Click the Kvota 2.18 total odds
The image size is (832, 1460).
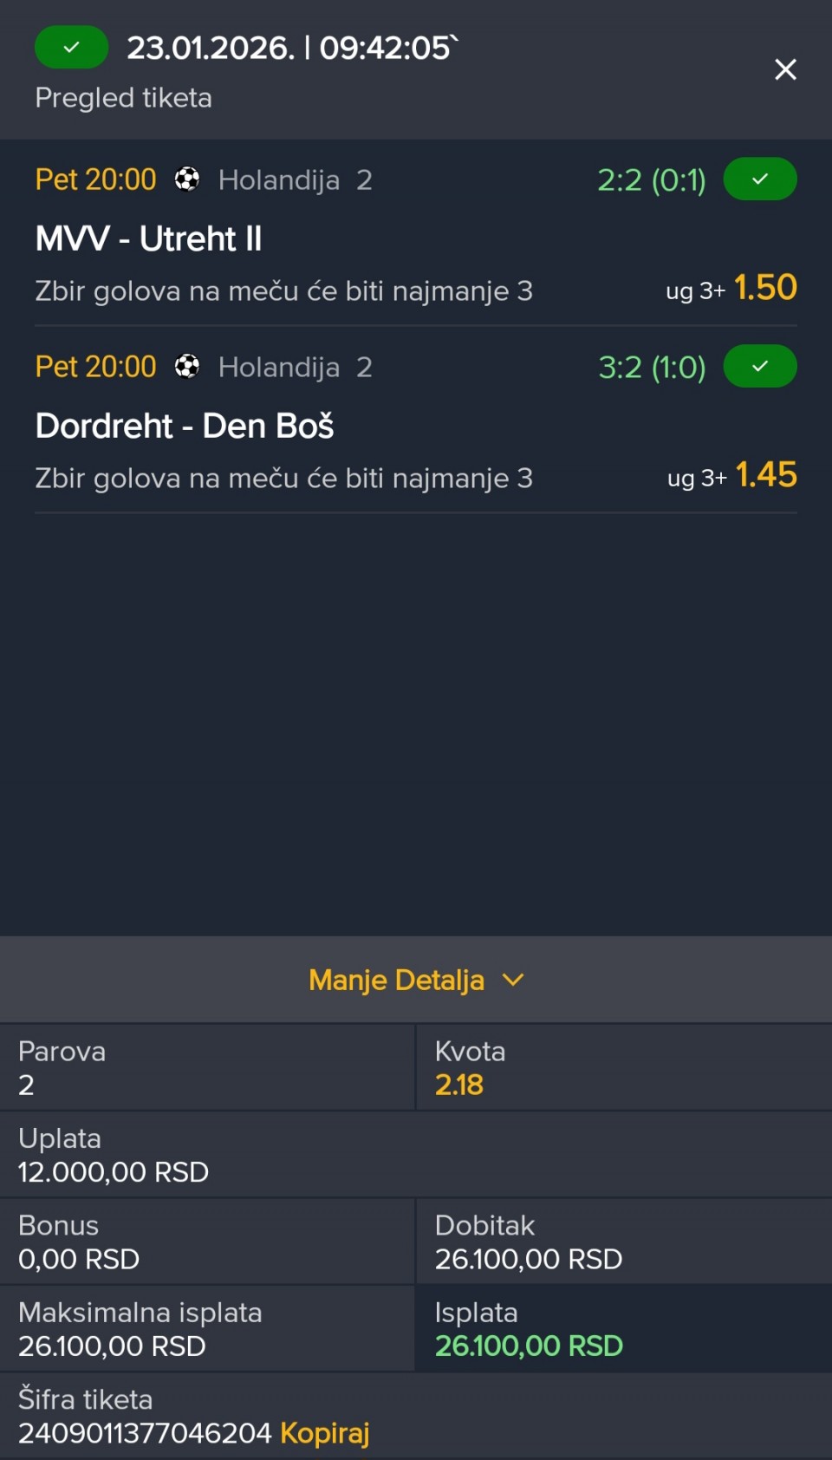coord(459,1085)
